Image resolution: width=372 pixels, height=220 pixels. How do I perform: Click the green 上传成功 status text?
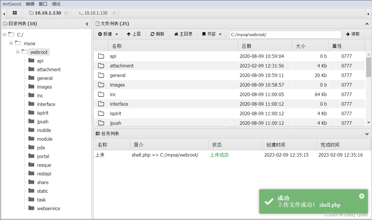(219, 155)
